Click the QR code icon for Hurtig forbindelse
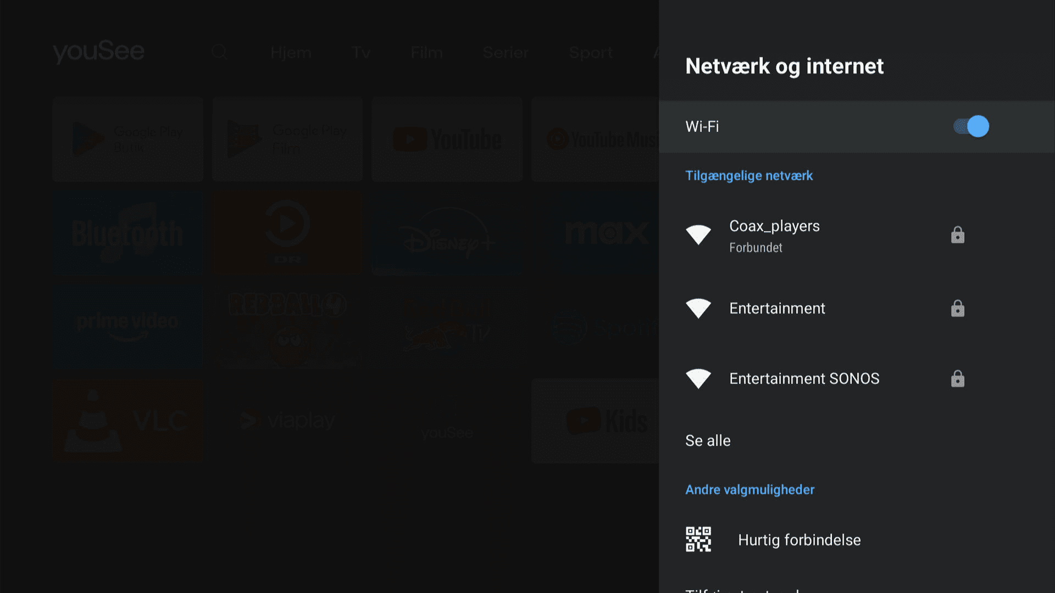 point(698,539)
